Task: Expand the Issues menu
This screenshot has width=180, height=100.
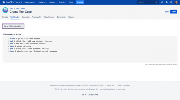Action: tap(53, 2)
